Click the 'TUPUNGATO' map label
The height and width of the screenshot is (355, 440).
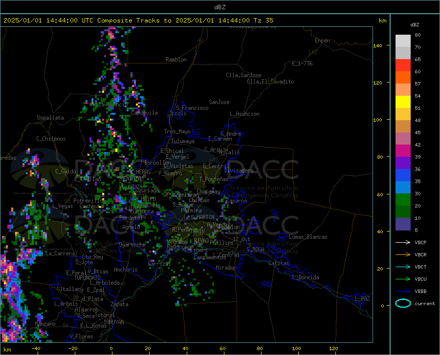[x=88, y=278]
